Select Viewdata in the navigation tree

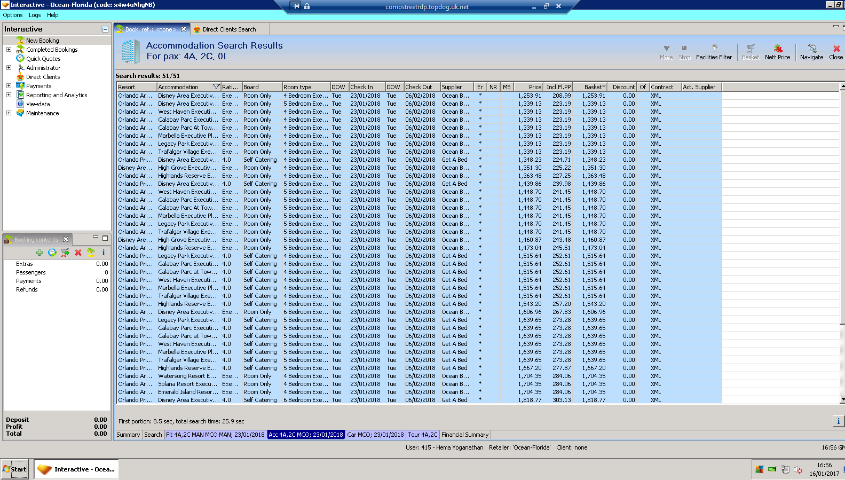tap(38, 104)
